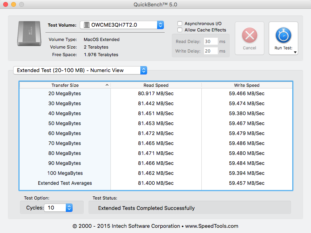Click the Write Delay input field
The width and height of the screenshot is (311, 233).
coord(210,51)
